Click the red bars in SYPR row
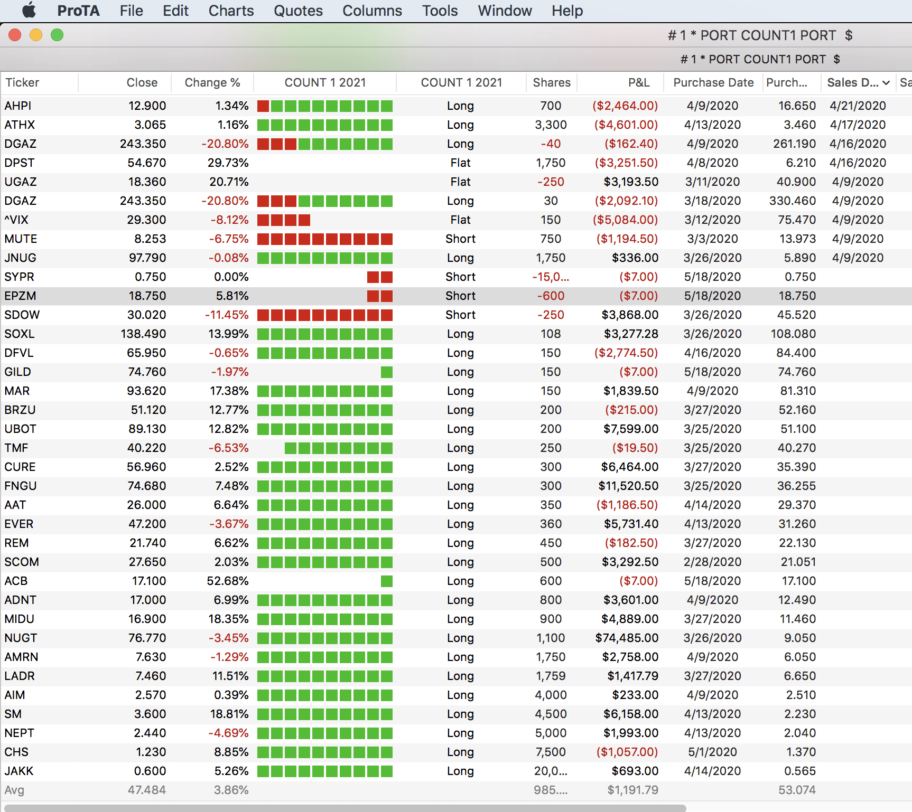 pyautogui.click(x=380, y=277)
